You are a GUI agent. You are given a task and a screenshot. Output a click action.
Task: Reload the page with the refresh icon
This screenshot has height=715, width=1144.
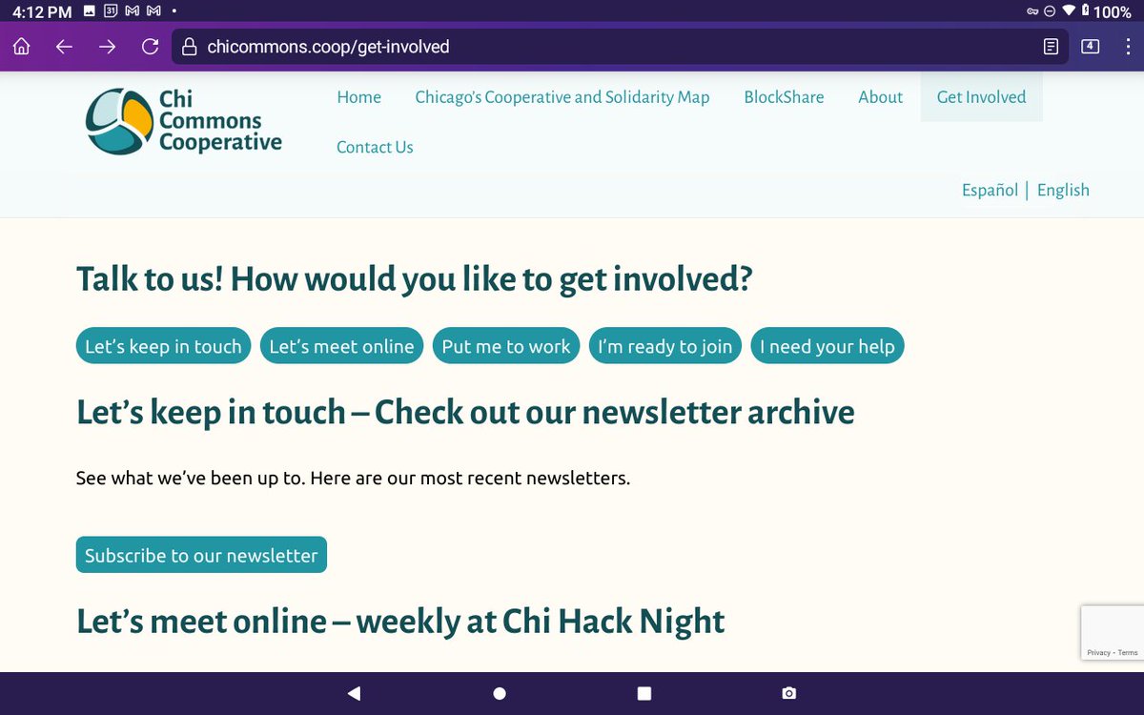(x=150, y=47)
